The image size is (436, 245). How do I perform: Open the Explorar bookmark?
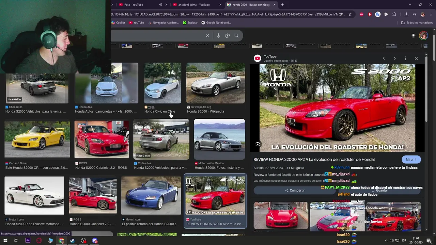[190, 23]
